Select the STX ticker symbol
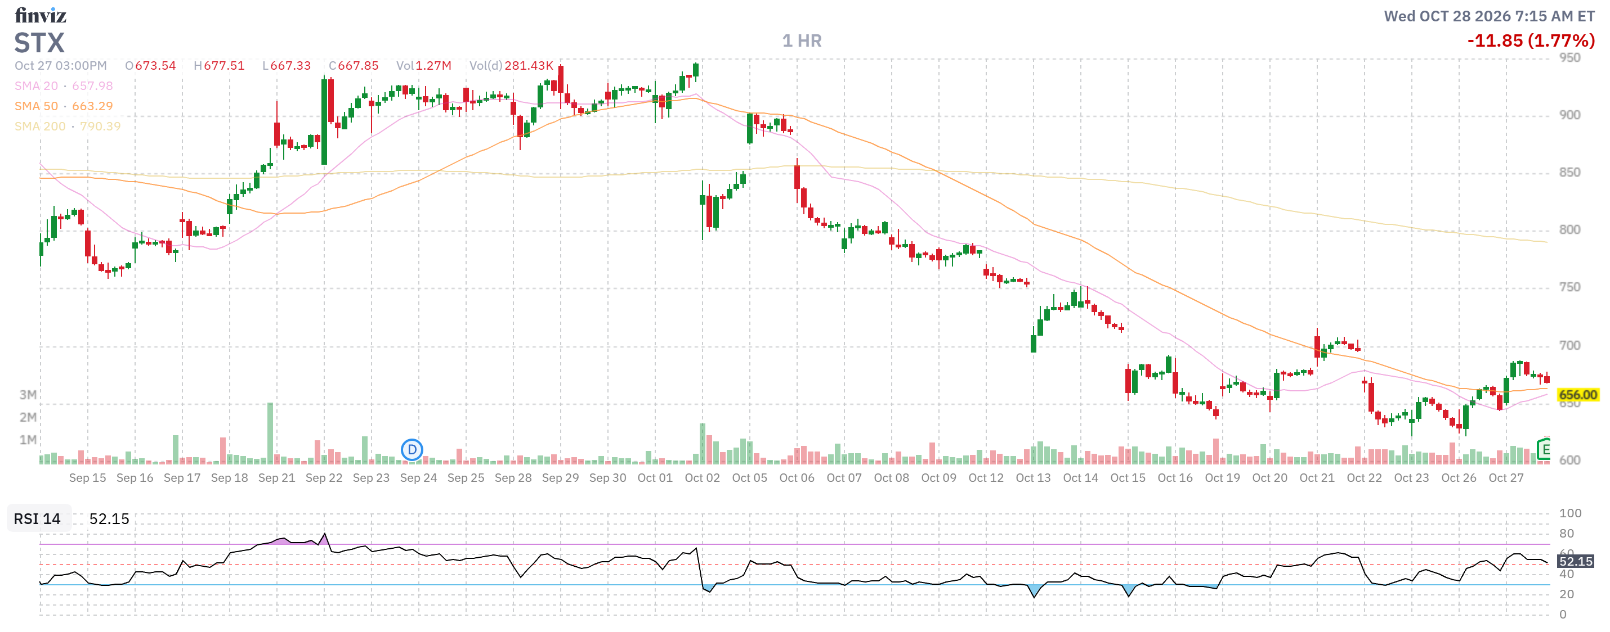Image resolution: width=1610 pixels, height=632 pixels. coord(39,43)
